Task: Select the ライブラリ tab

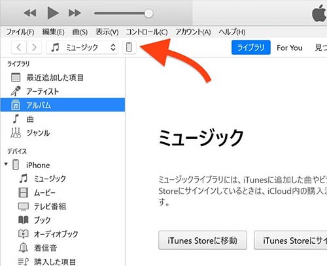Action: (x=251, y=47)
